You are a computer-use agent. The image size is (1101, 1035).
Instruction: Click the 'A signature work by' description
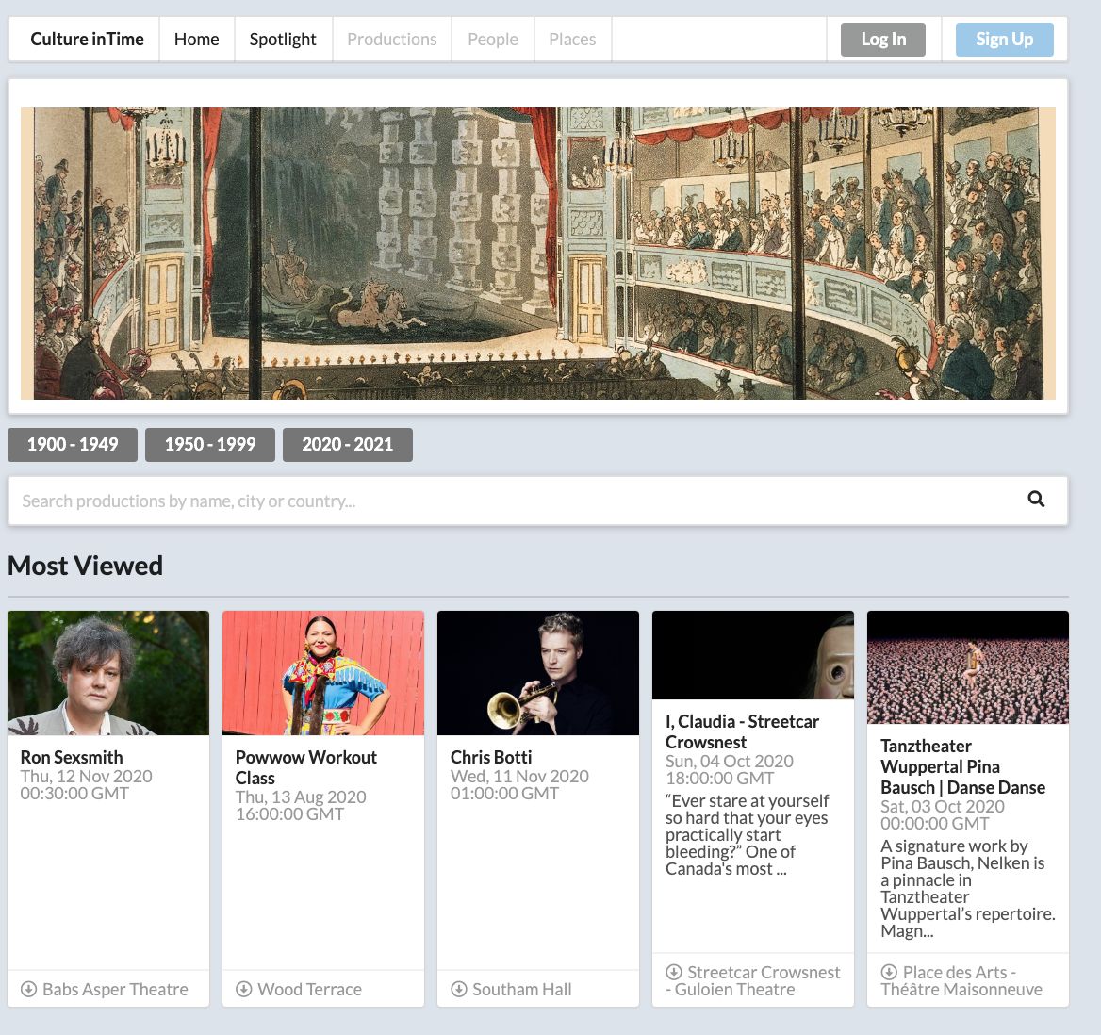(967, 888)
